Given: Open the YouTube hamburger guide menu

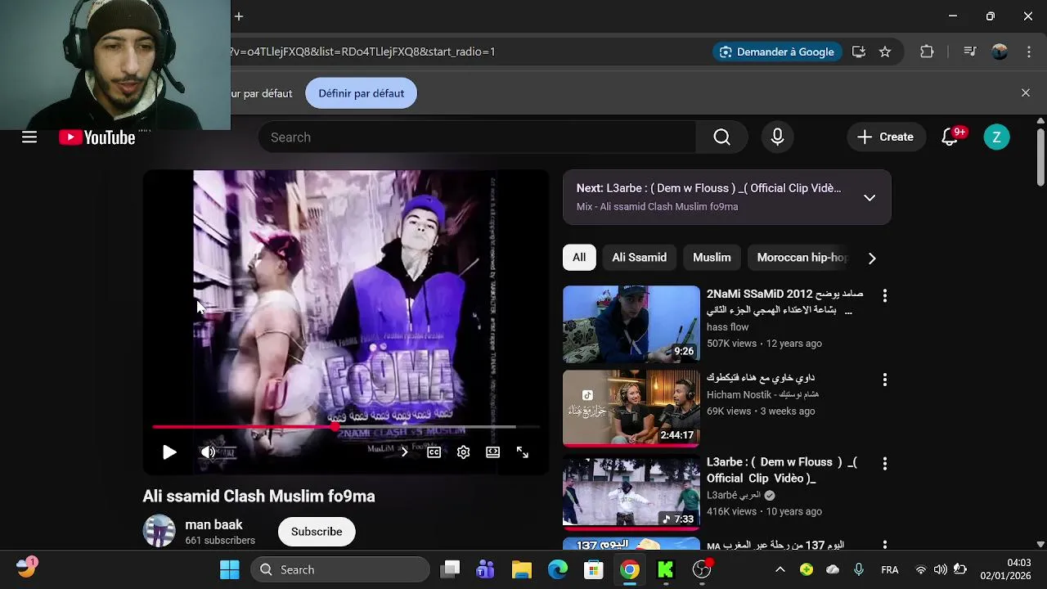Looking at the screenshot, I should 29,137.
